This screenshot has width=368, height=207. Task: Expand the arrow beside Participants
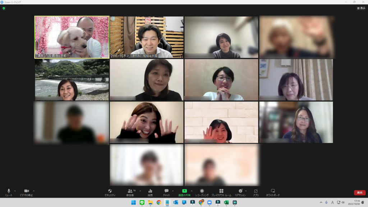[140, 191]
